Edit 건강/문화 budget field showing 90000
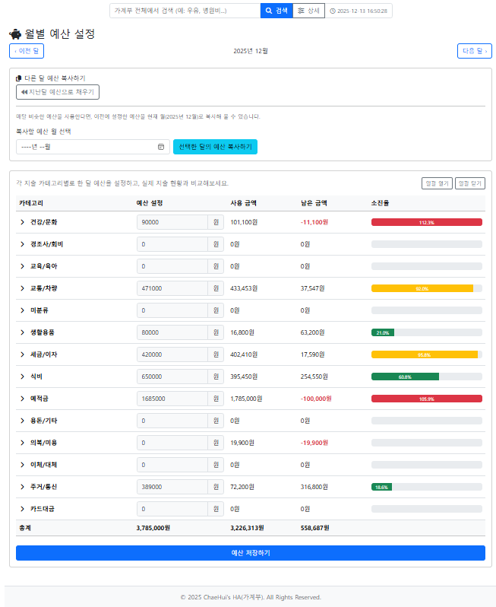This screenshot has height=607, width=496. [x=172, y=222]
